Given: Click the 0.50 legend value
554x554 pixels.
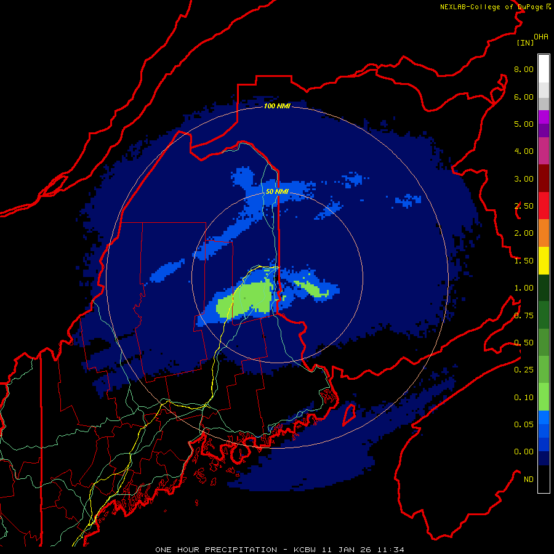Looking at the screenshot, I should tap(524, 343).
